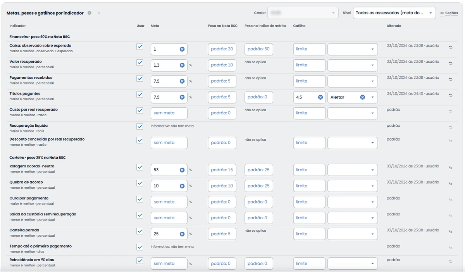
Task: Clear the Meta value for Carteira parada
Action: (182, 234)
